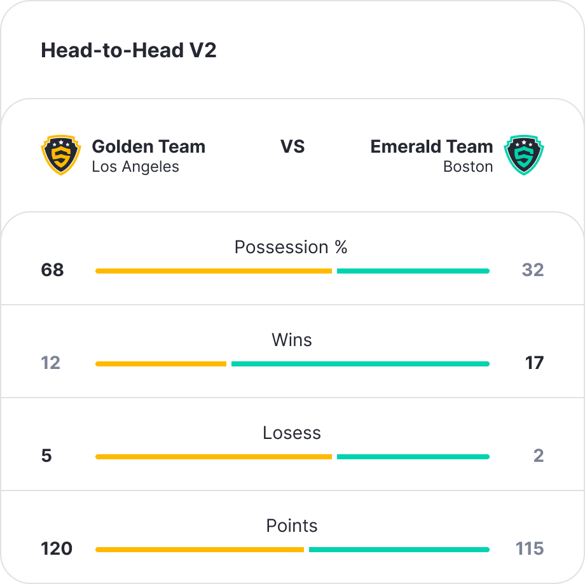Click the VS label between teams
The height and width of the screenshot is (584, 585).
coord(292,146)
